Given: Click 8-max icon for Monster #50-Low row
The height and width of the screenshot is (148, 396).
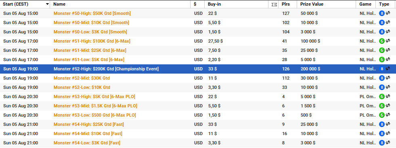Looking at the screenshot, I should click(x=381, y=32).
